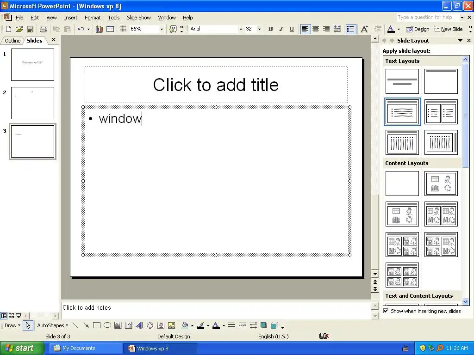Activate the Select Objects pointer tool

click(x=28, y=325)
